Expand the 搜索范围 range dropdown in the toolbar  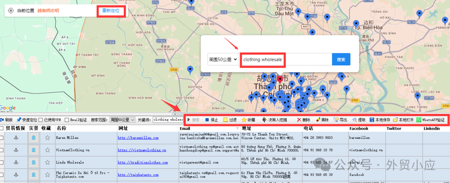coord(122,120)
